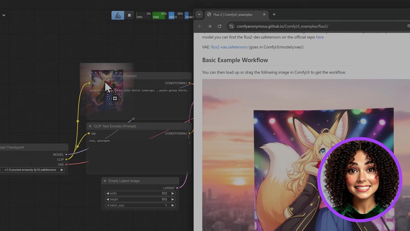Click the CLIP Text Encode (Prompt) negative node title
Image resolution: width=410 pixels, height=231 pixels.
tap(115, 126)
